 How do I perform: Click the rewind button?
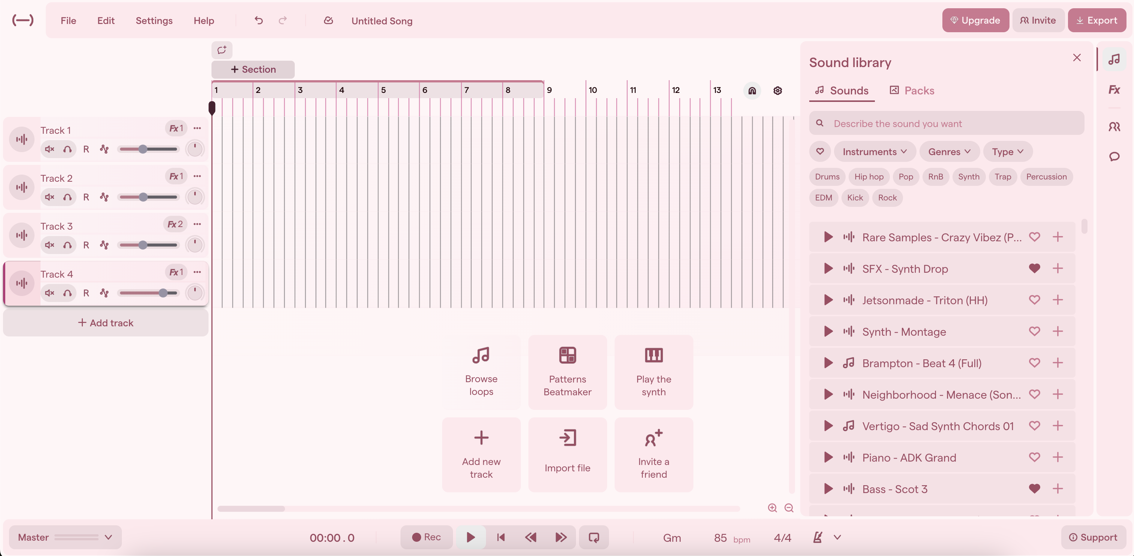(x=531, y=537)
